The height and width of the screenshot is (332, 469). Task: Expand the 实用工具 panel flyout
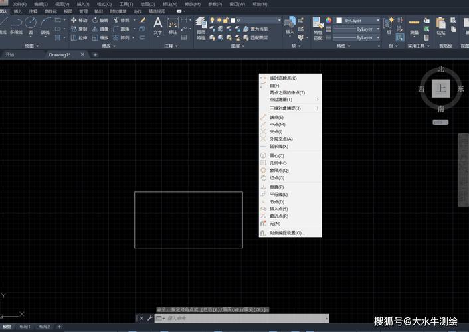(x=419, y=46)
